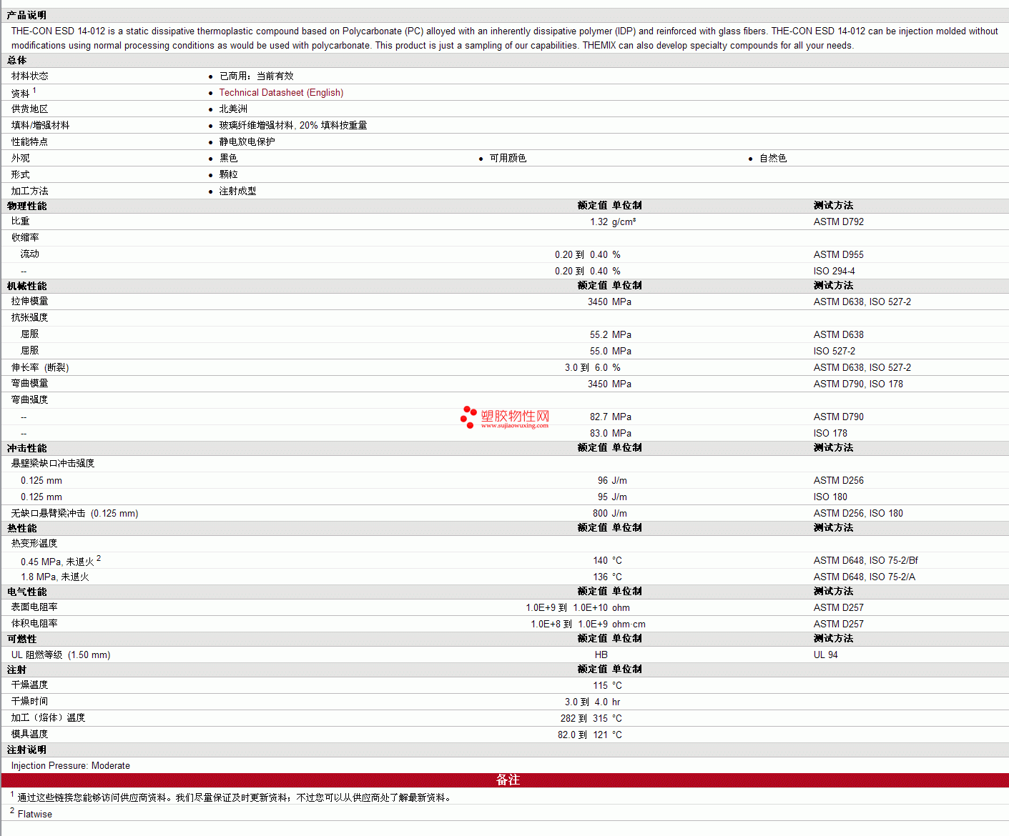Select the 可燃性 section header
Image resolution: width=1009 pixels, height=836 pixels.
(22, 639)
